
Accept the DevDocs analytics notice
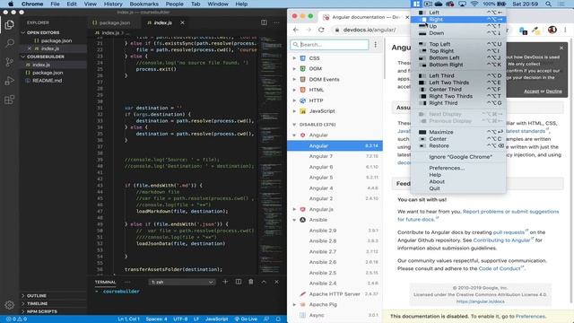tap(532, 92)
